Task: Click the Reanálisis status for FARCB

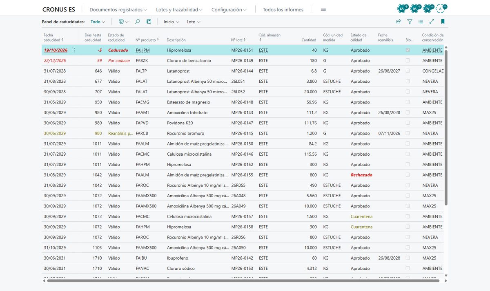Action: pos(121,133)
